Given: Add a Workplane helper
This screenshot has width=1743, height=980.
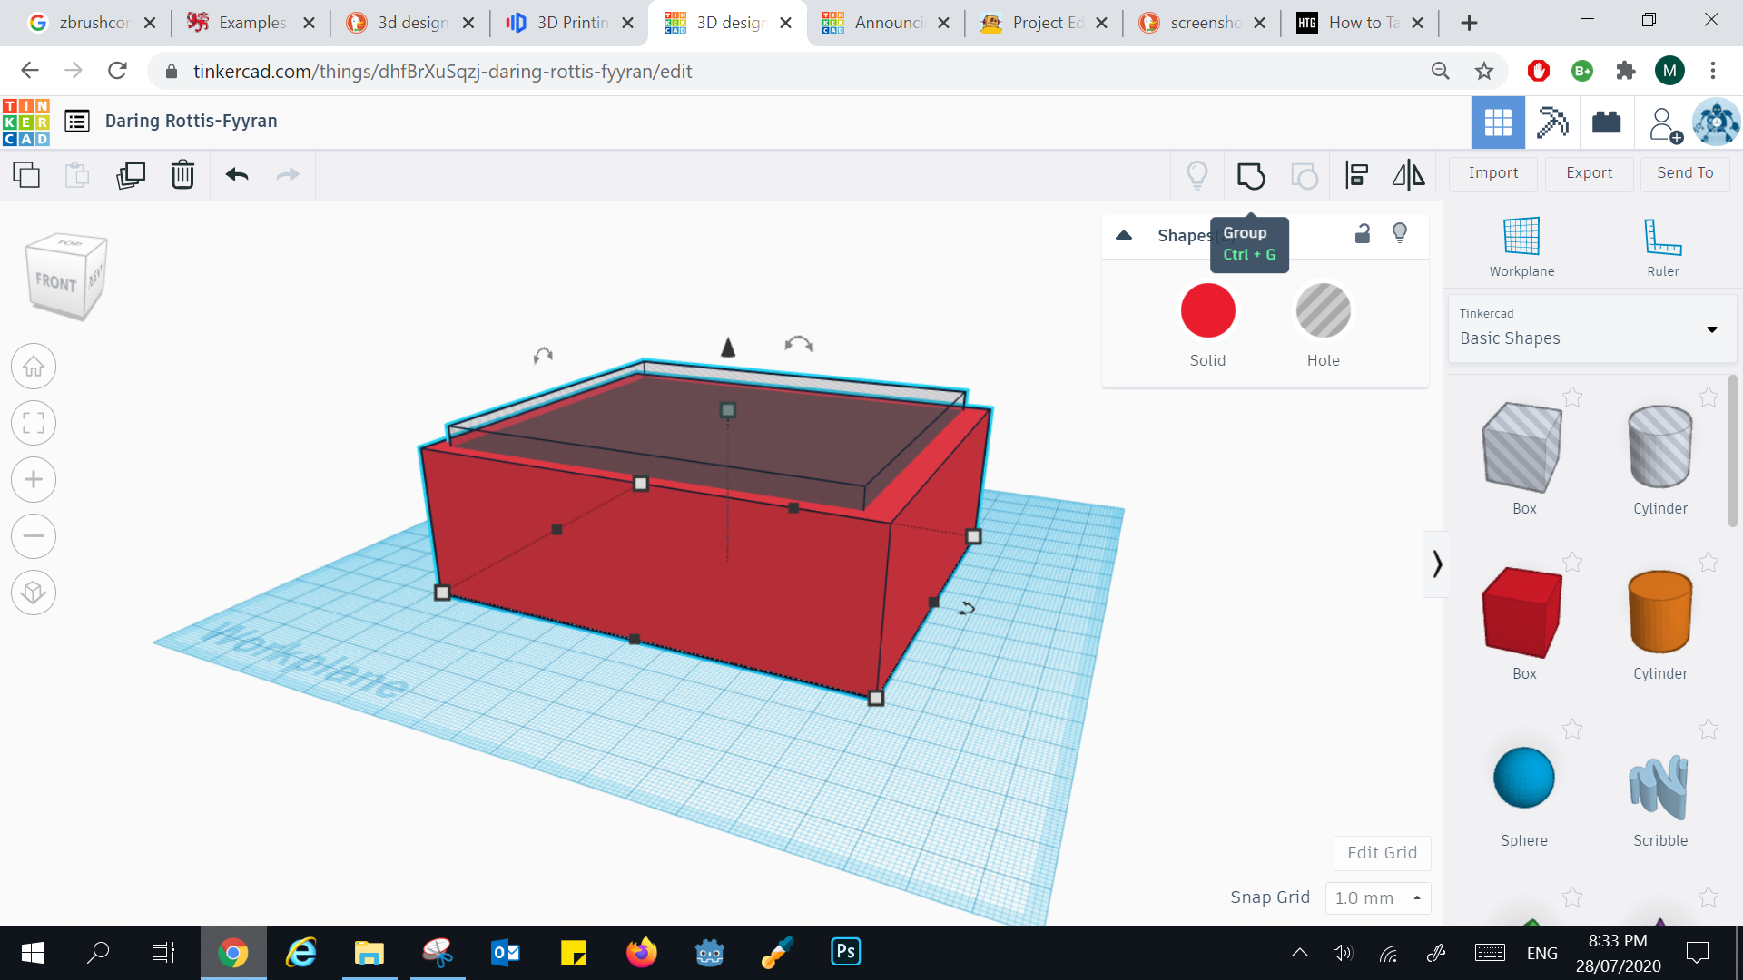Looking at the screenshot, I should (x=1521, y=245).
